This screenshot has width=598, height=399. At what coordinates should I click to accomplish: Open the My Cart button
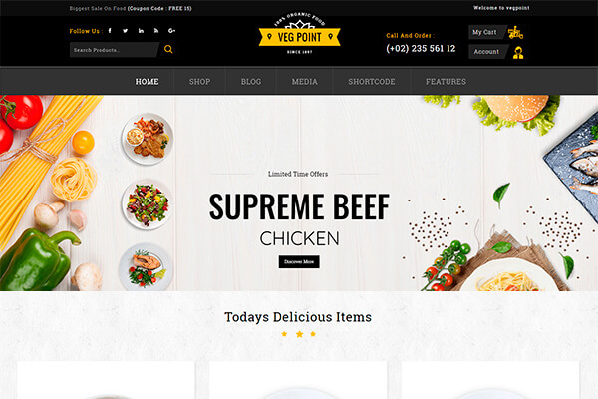click(x=486, y=32)
